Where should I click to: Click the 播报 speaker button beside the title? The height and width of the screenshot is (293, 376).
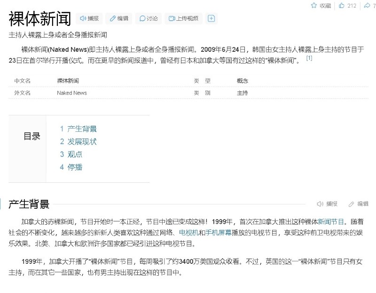point(89,18)
